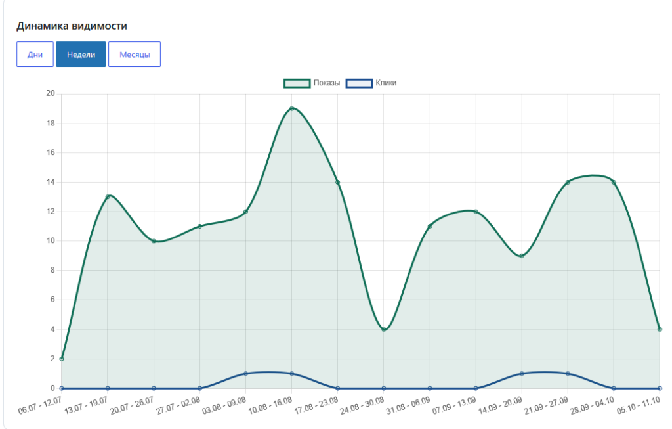The image size is (672, 429).
Task: Select the Показы point for week 13.07 - 19.07
Action: 108,197
